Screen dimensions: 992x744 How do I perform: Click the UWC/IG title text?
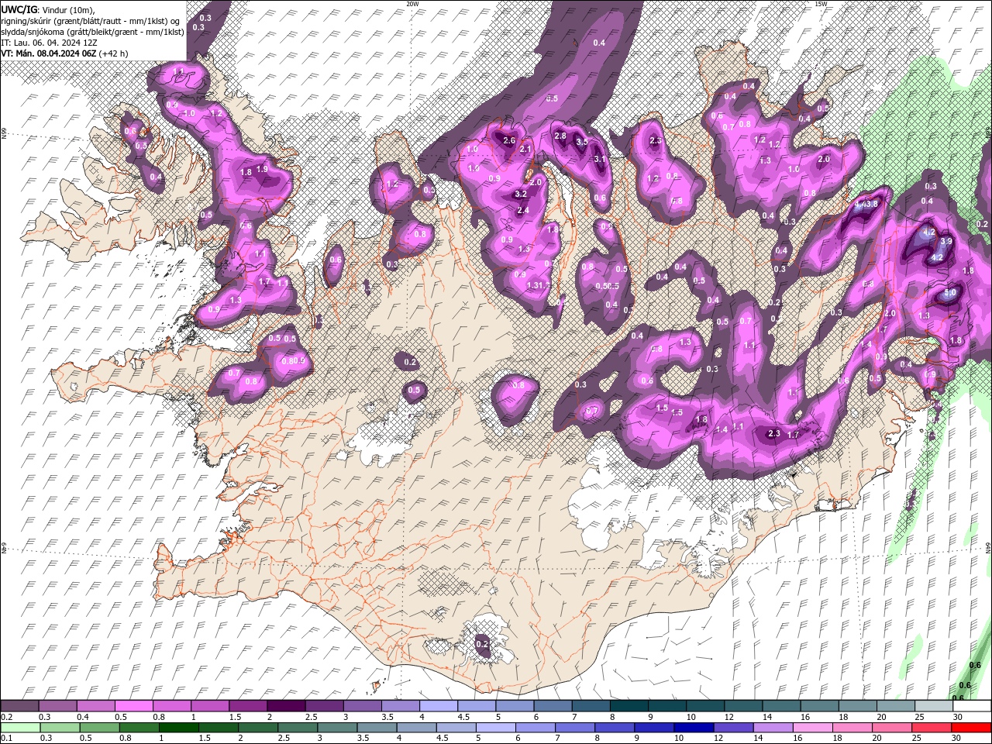18,10
